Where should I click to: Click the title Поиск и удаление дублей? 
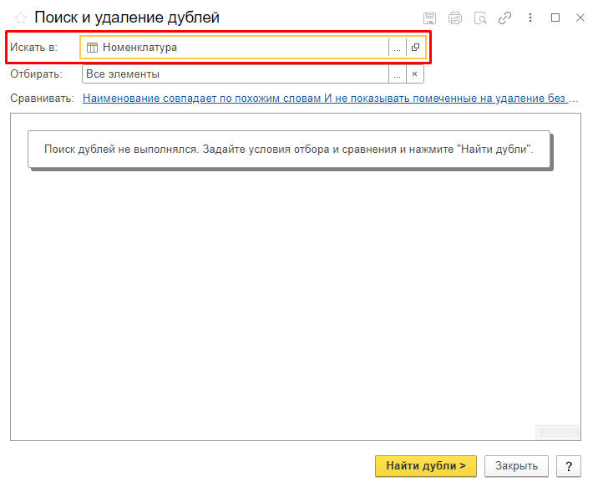(127, 18)
